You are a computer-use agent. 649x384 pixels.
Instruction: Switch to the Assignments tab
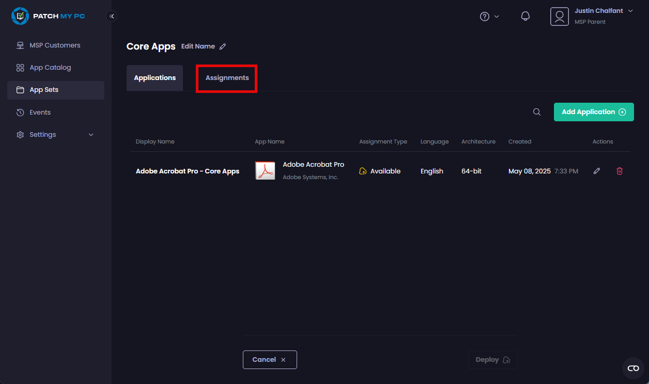(227, 78)
